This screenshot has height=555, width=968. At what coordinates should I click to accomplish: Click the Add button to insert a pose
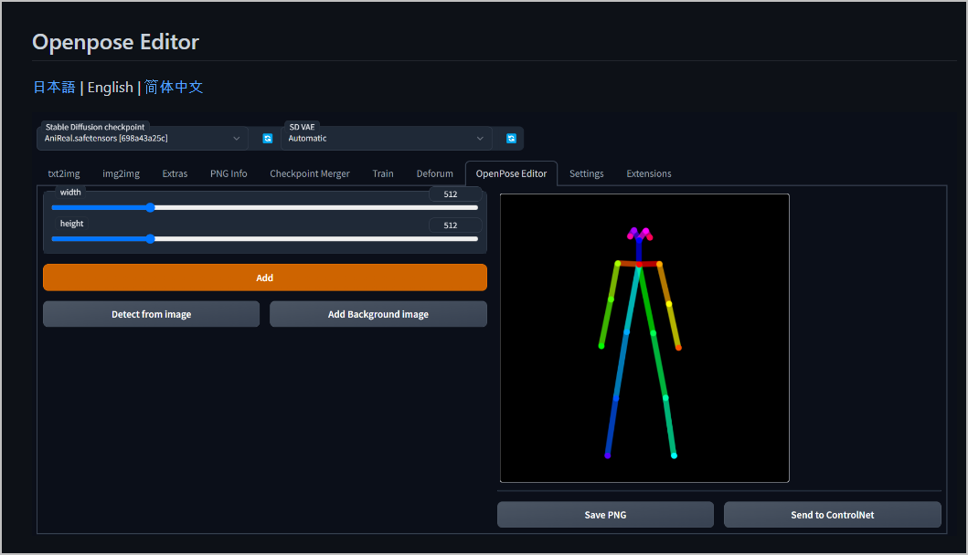tap(264, 277)
